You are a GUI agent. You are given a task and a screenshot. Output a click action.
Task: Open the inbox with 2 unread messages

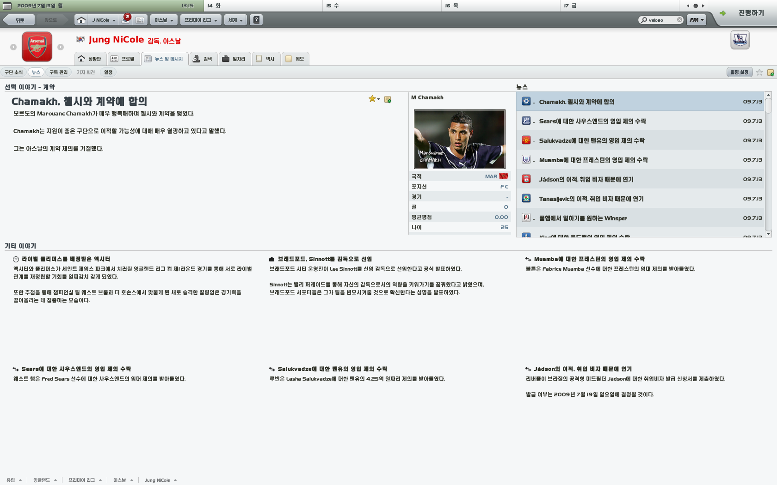point(126,20)
